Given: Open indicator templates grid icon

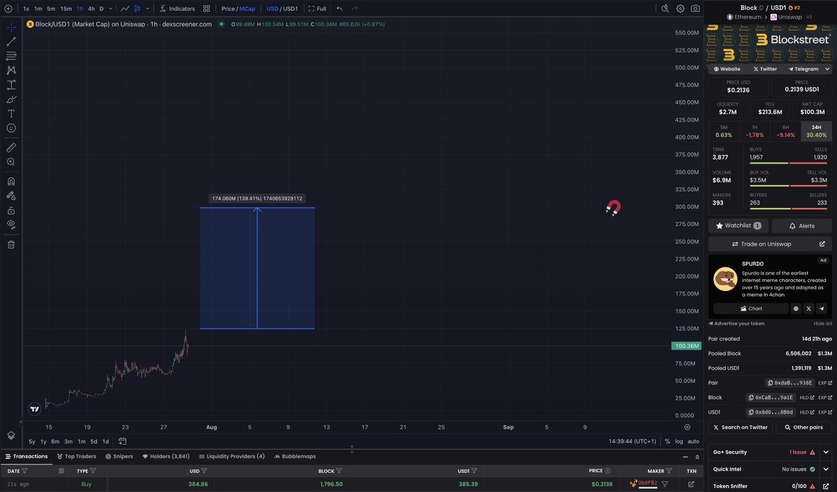Looking at the screenshot, I should [x=206, y=8].
